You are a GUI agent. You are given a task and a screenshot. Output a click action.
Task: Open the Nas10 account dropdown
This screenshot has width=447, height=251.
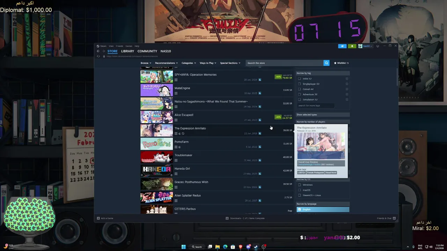pyautogui.click(x=367, y=46)
